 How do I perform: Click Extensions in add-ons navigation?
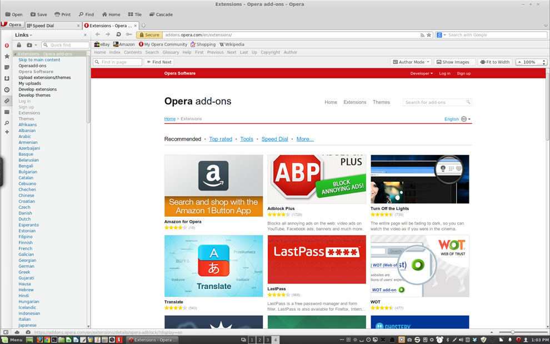tap(354, 102)
